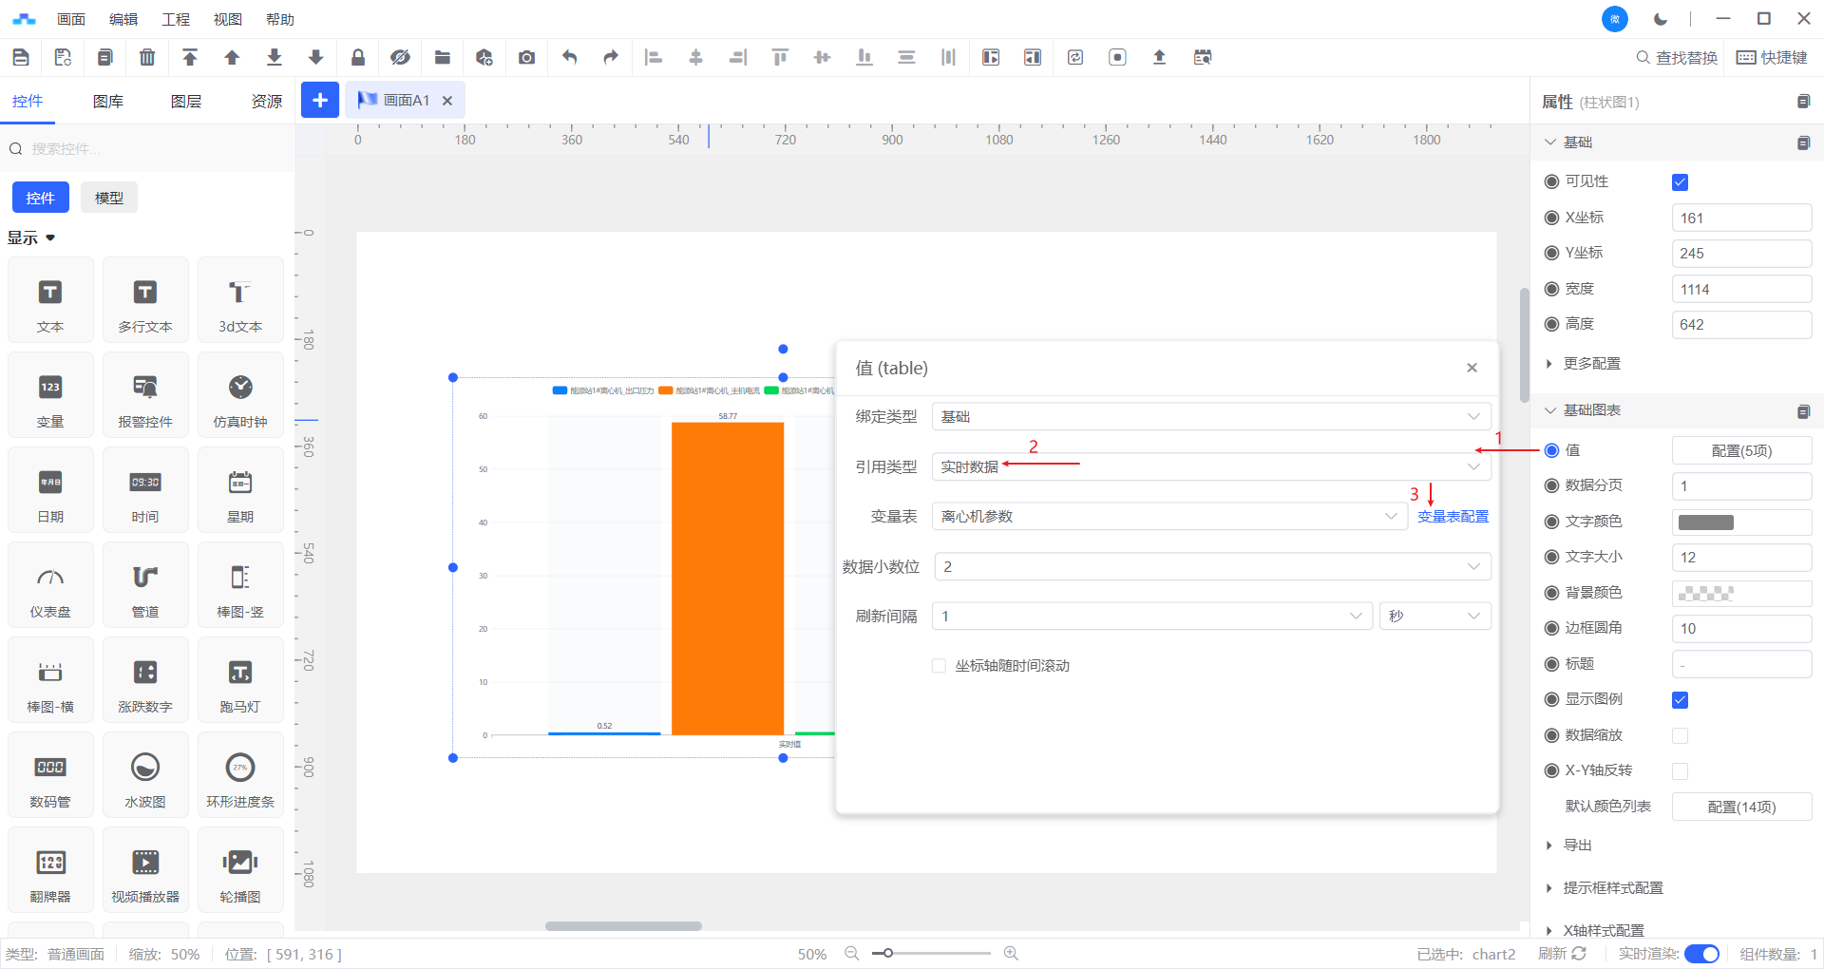This screenshot has width=1824, height=969.
Task: Open the 绑定类型 dropdown
Action: [x=1210, y=417]
